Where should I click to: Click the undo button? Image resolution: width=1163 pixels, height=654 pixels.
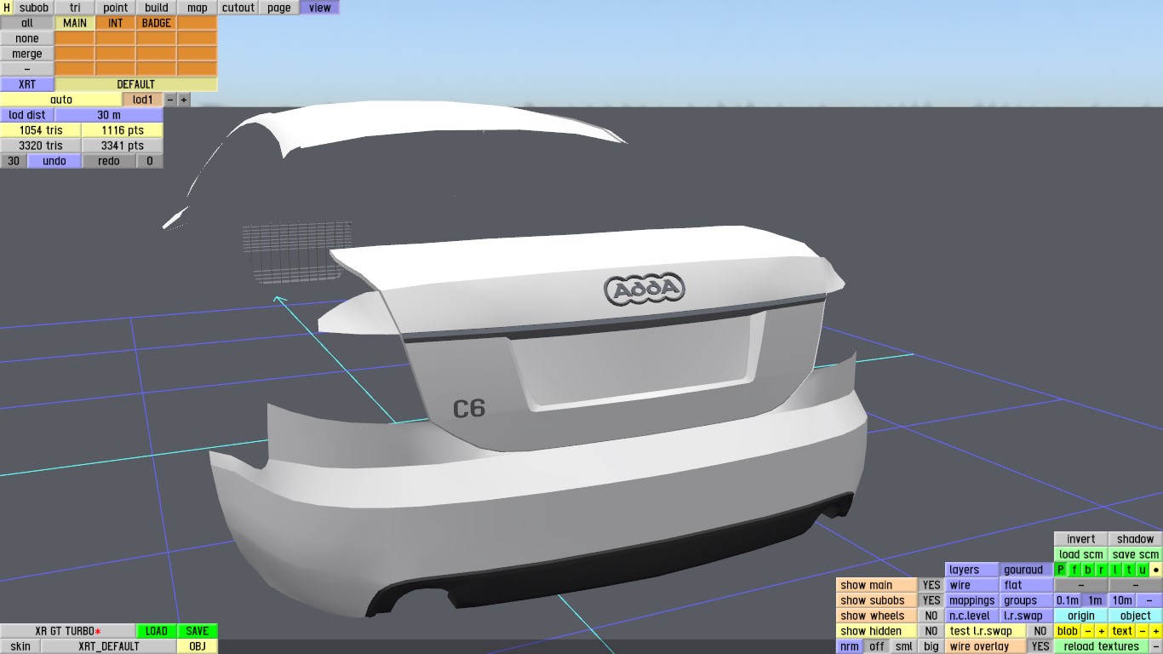pyautogui.click(x=54, y=161)
